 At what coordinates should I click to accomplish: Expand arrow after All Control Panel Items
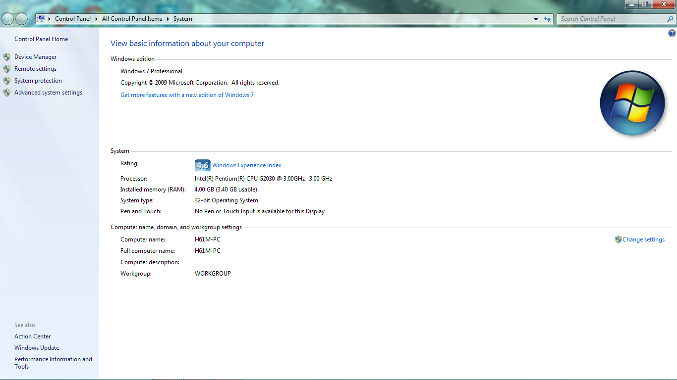click(x=168, y=19)
